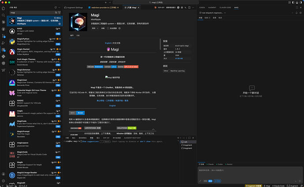Switch to the Augment Settings tab
Viewport: 304px width, 187px height.
click(73, 7)
